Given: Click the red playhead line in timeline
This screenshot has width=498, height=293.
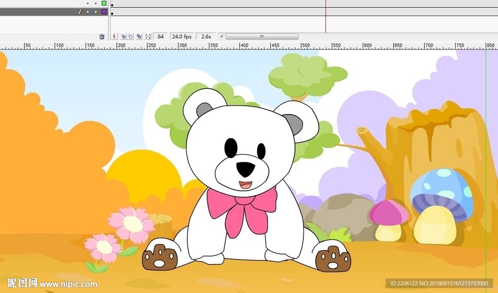Looking at the screenshot, I should pos(325,16).
